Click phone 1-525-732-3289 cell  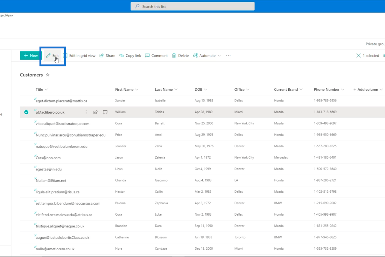coord(325,249)
